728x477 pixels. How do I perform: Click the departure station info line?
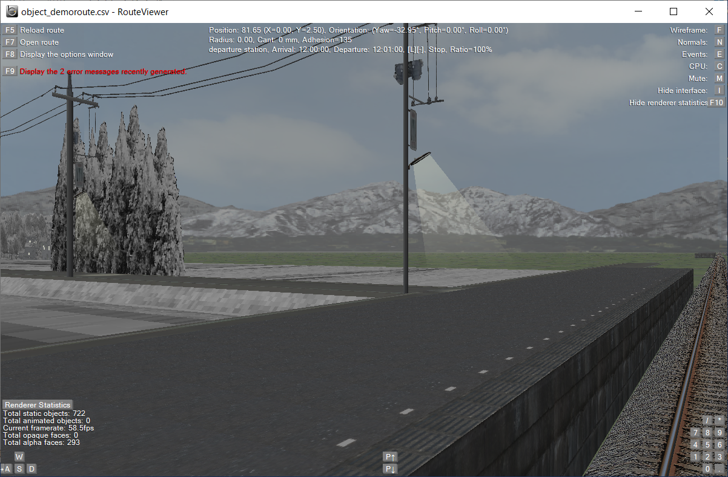point(351,49)
